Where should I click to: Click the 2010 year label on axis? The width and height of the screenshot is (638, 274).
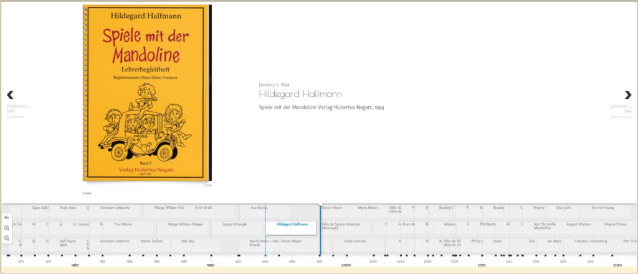[482, 265]
